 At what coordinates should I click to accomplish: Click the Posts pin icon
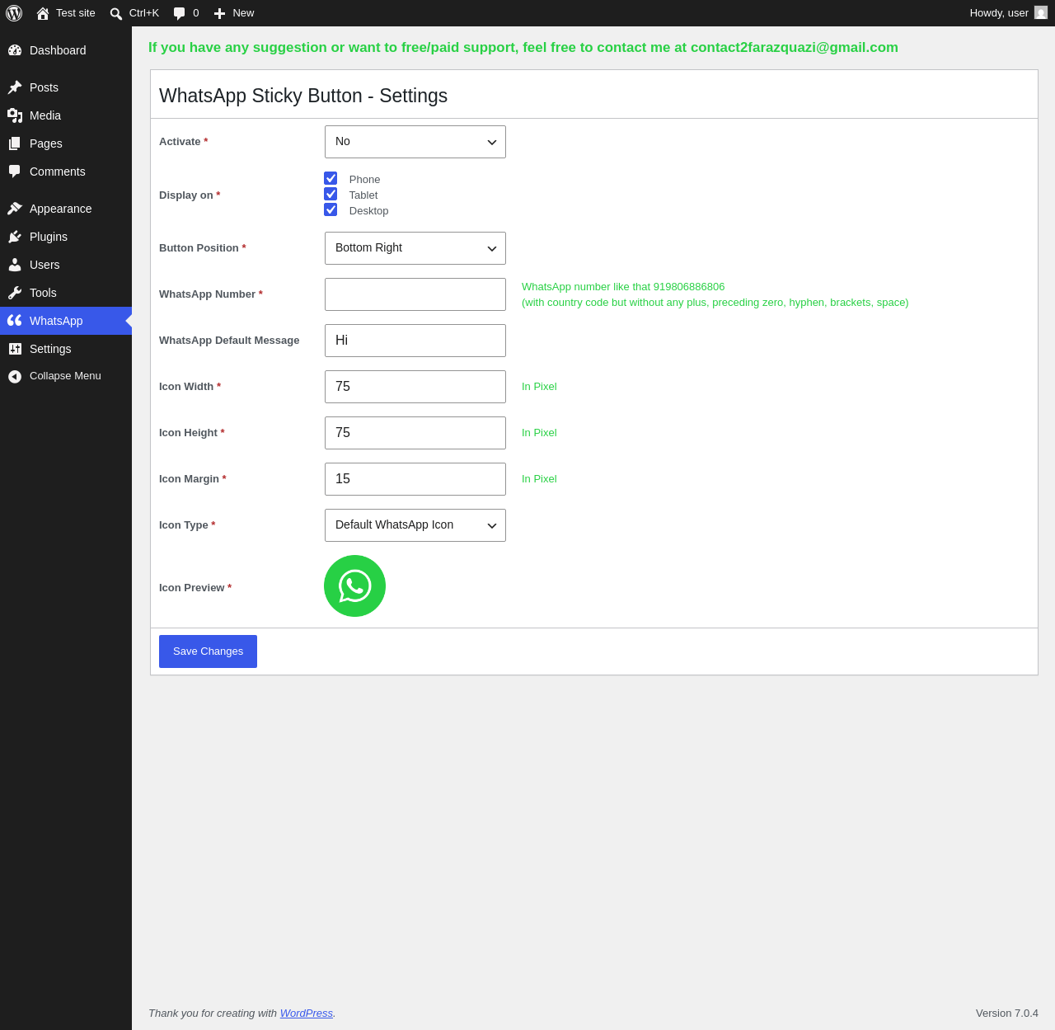[x=15, y=87]
